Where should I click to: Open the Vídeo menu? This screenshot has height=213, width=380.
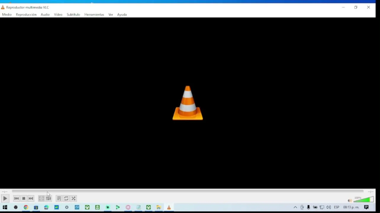[58, 14]
